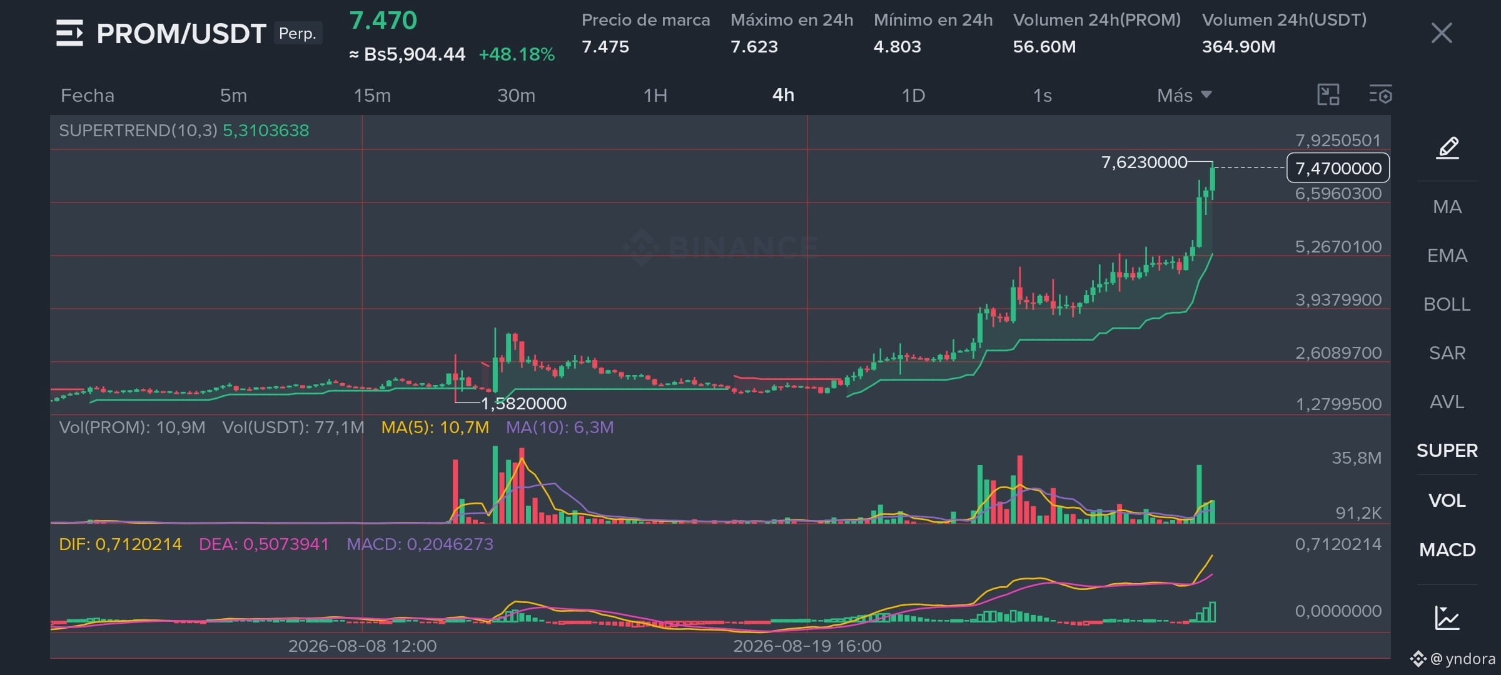1501x675 pixels.
Task: Switch to the 15m timeframe
Action: (372, 95)
